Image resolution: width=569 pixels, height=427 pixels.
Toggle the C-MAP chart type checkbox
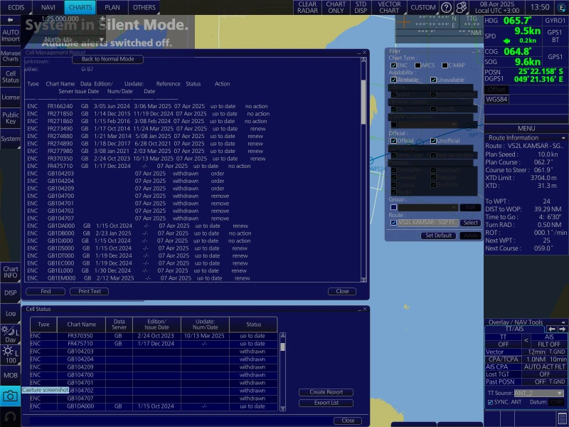point(445,65)
